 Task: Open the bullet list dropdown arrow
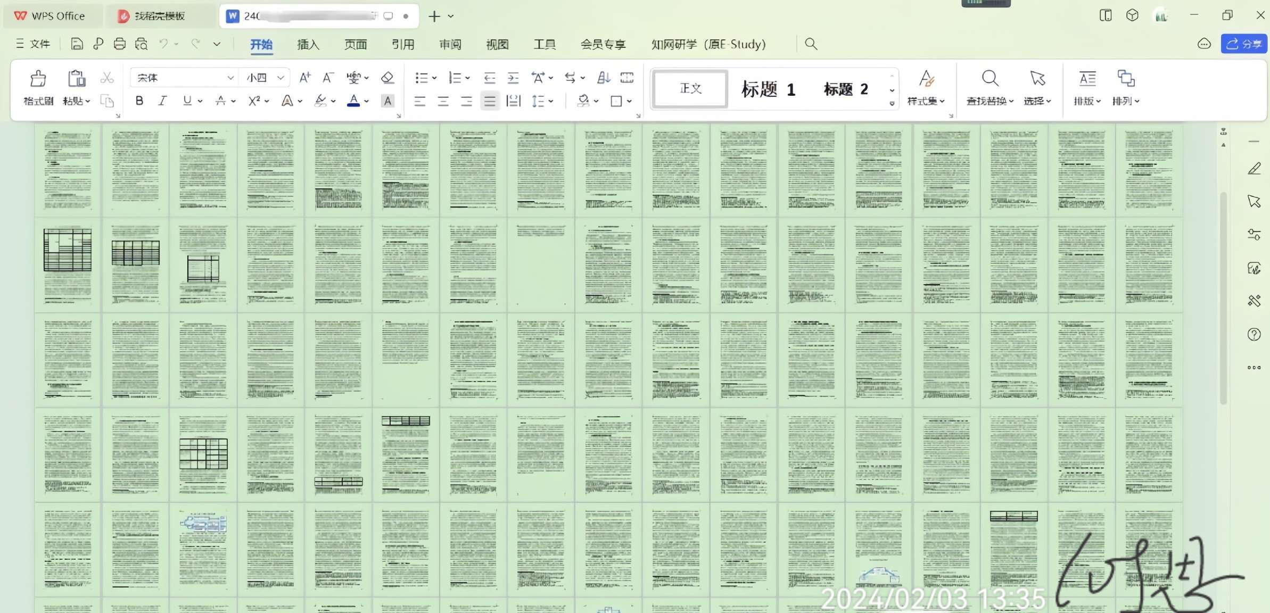tap(434, 78)
